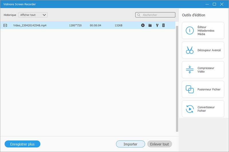The width and height of the screenshot is (229, 152).
Task: Select the Video_230420142548.mp4 file name
Action: coord(30,25)
